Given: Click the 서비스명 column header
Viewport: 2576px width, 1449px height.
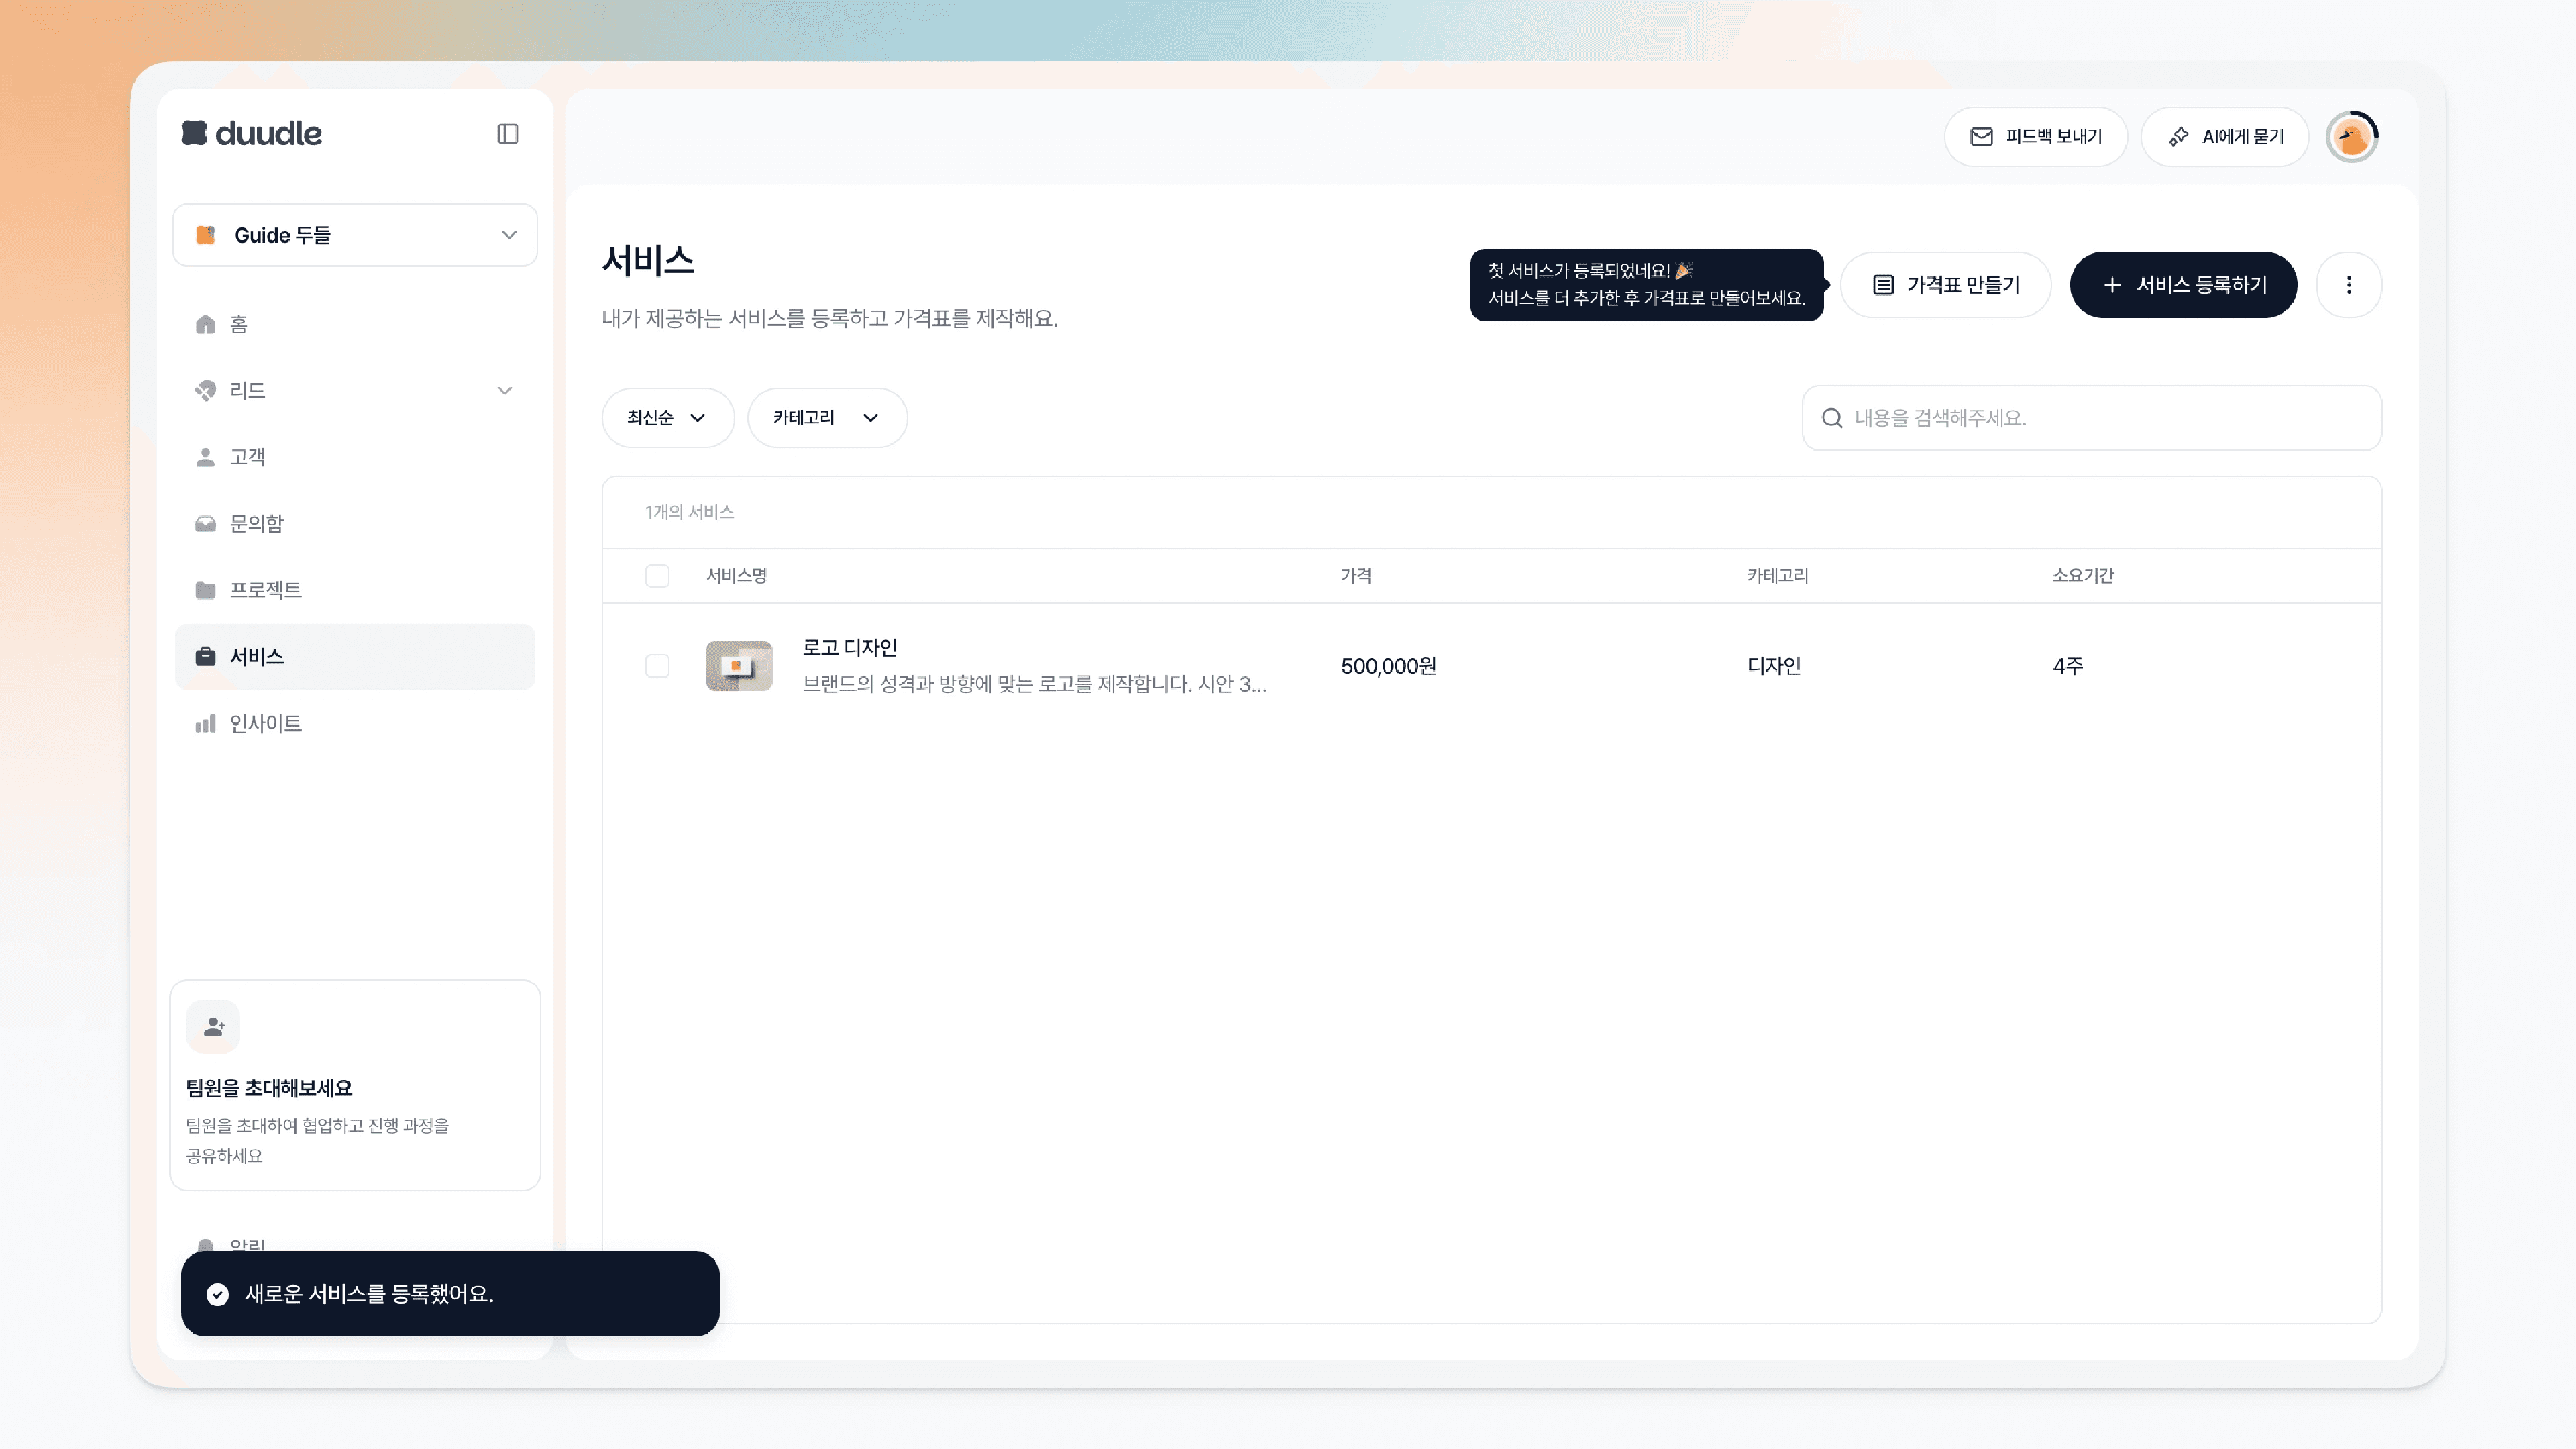Looking at the screenshot, I should (x=736, y=576).
